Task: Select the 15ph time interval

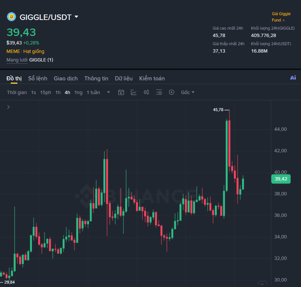Action: point(46,93)
